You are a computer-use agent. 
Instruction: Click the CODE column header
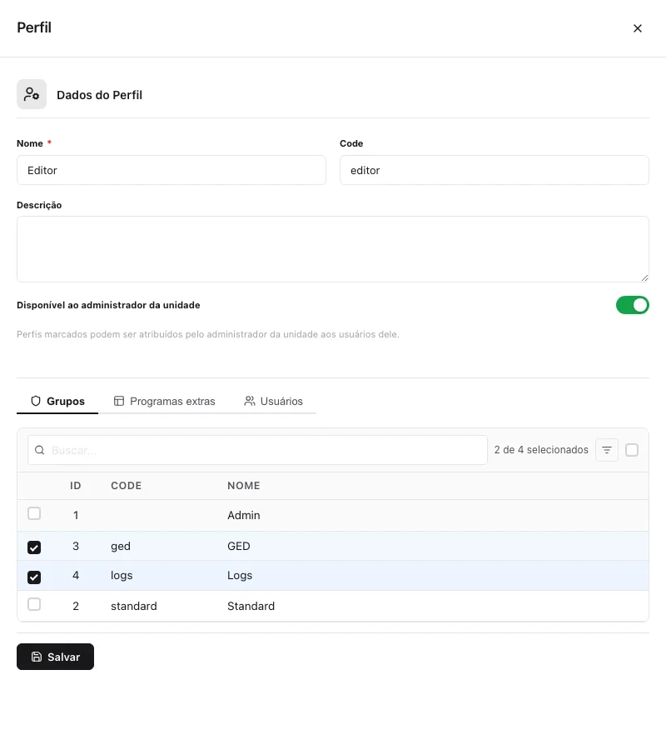pyautogui.click(x=127, y=486)
